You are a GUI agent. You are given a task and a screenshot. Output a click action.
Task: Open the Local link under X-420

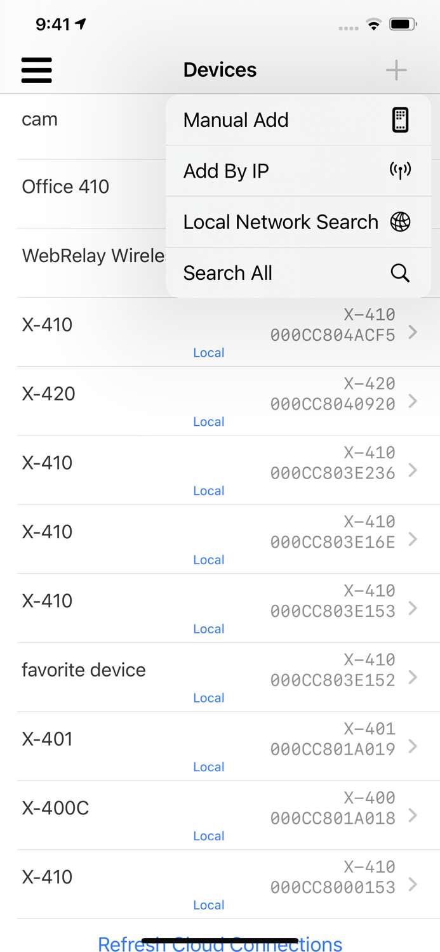point(208,421)
